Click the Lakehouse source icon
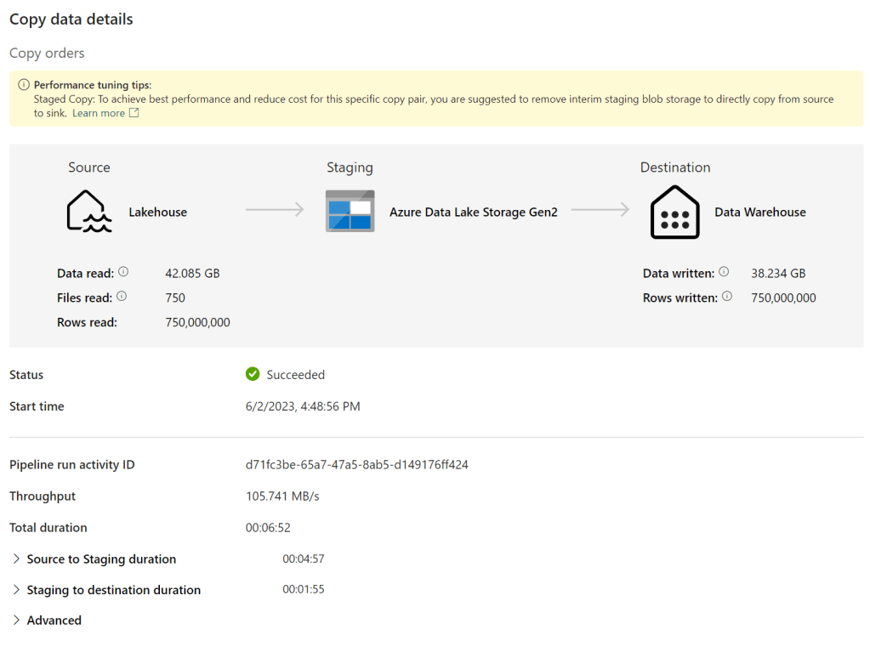 [x=88, y=212]
